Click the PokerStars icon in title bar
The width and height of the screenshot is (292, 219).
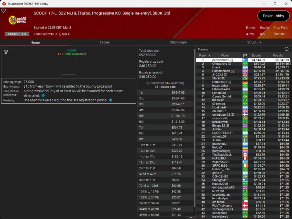point(4,4)
